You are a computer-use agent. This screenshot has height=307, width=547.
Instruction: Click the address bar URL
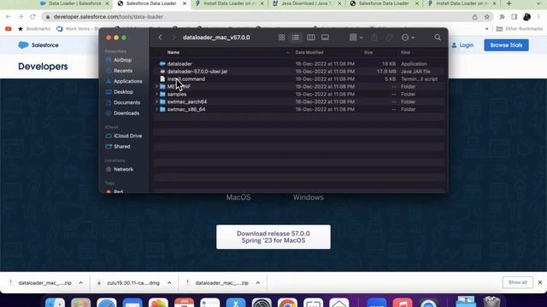pos(109,17)
